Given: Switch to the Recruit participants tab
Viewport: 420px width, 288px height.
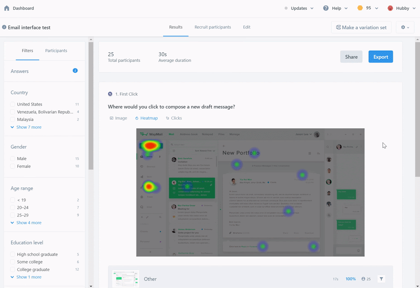Looking at the screenshot, I should point(213,27).
